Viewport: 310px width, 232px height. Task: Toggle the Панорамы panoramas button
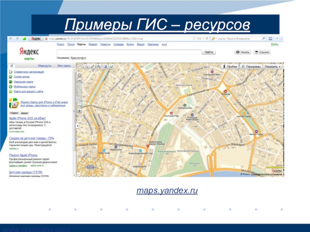coord(251,67)
